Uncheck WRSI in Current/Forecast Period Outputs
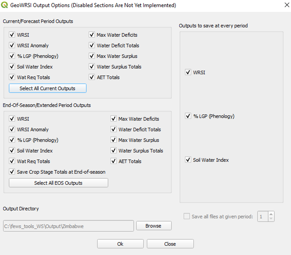Image resolution: width=291 pixels, height=255 pixels. coord(12,35)
